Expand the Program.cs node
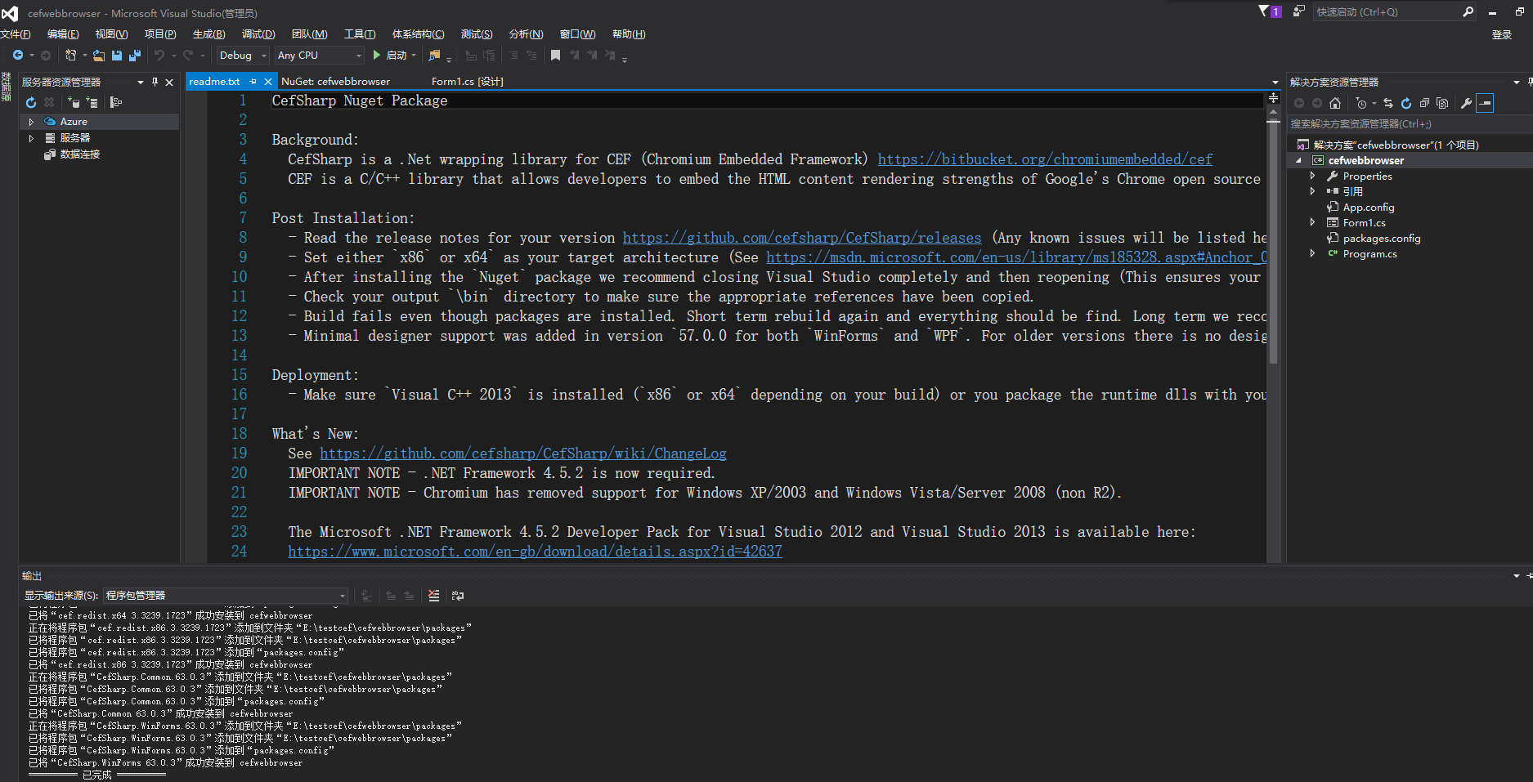This screenshot has width=1533, height=782. pyautogui.click(x=1313, y=253)
